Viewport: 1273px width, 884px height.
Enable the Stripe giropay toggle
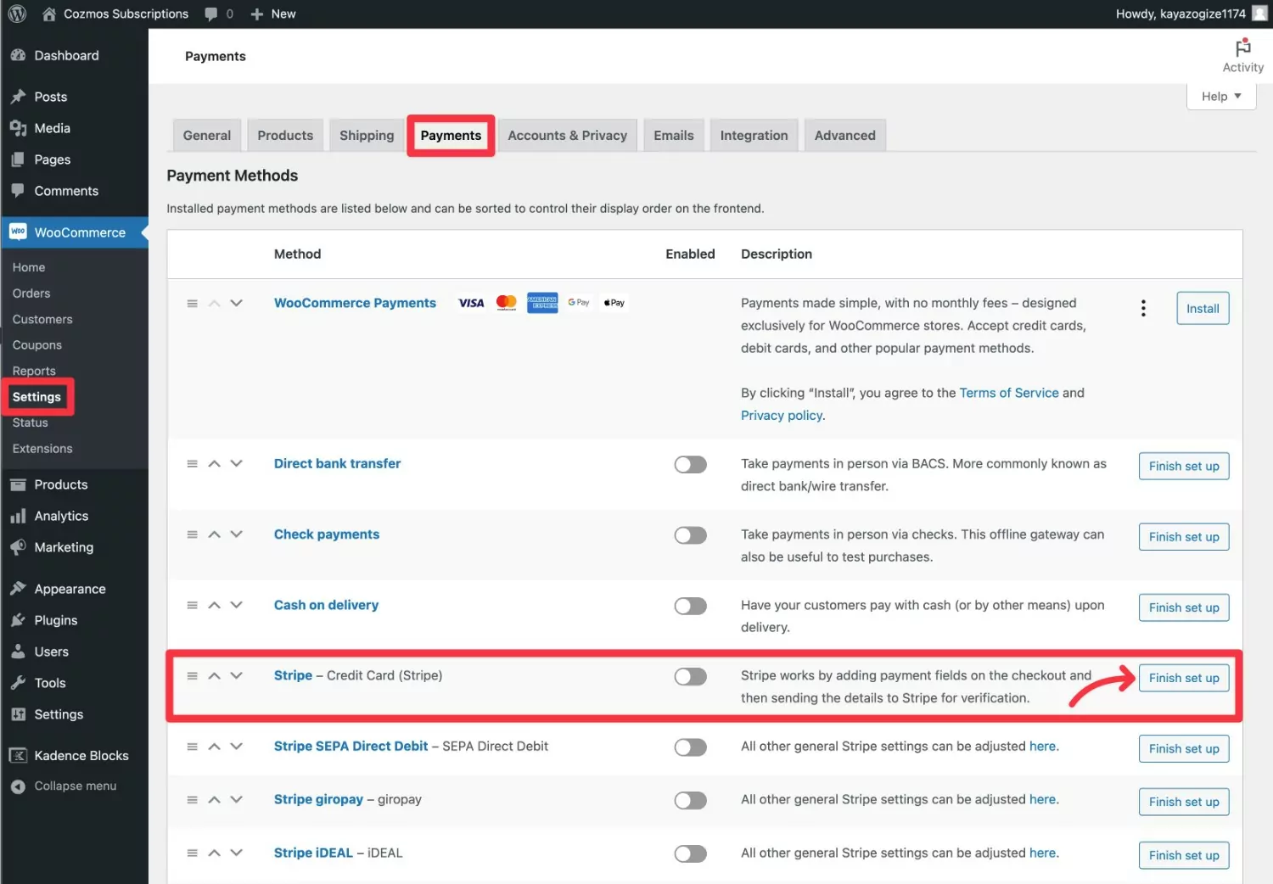[x=690, y=801]
